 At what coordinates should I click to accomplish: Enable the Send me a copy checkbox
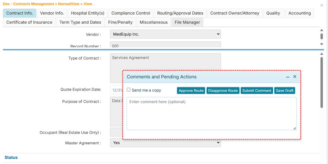[129, 89]
